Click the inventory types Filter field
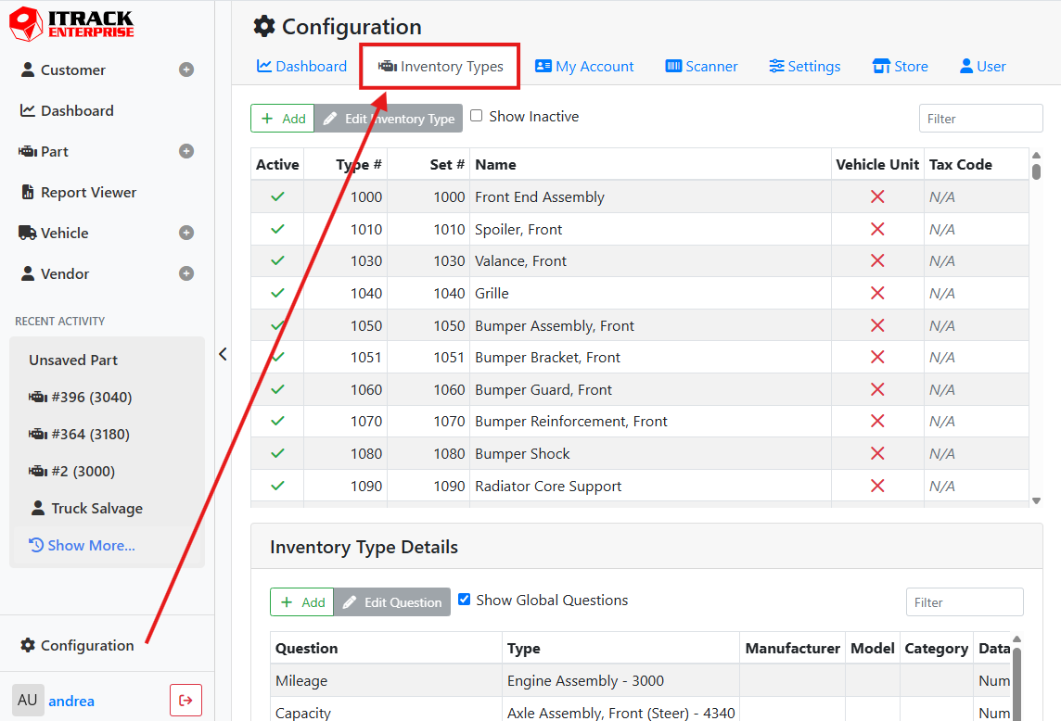The width and height of the screenshot is (1061, 721). [x=980, y=119]
